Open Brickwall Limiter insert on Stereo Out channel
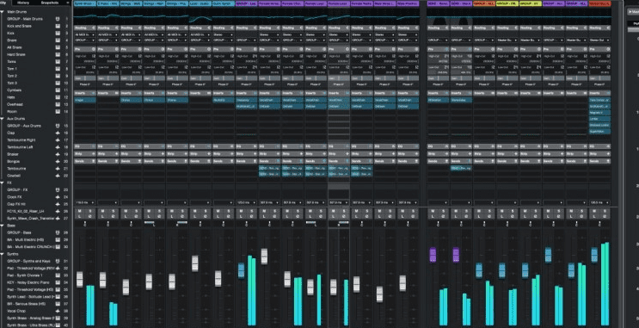 [x=599, y=125]
